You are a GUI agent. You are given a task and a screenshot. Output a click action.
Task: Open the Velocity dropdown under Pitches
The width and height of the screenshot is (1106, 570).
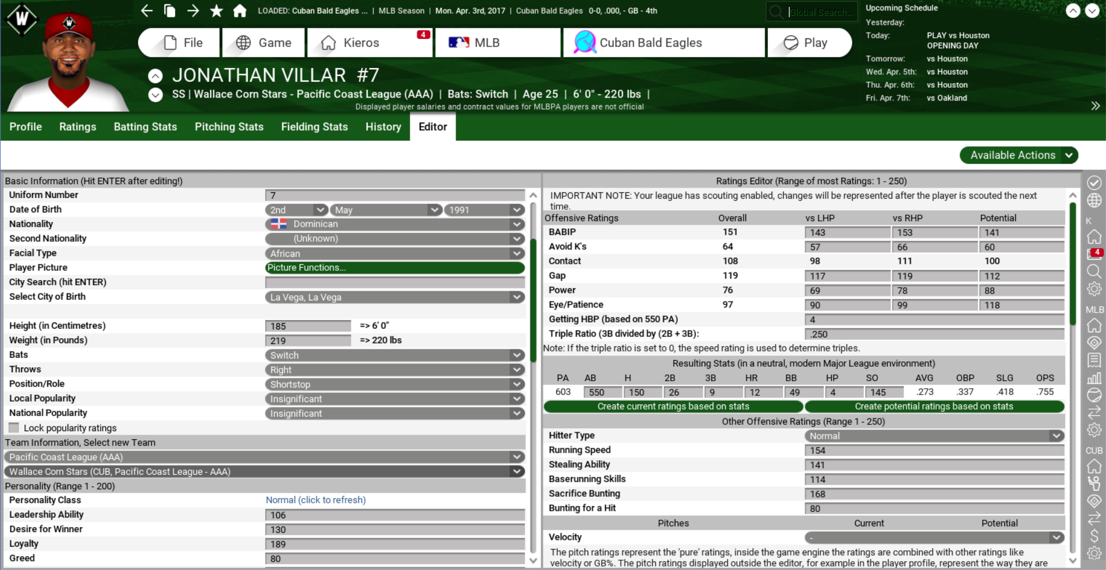tap(934, 537)
